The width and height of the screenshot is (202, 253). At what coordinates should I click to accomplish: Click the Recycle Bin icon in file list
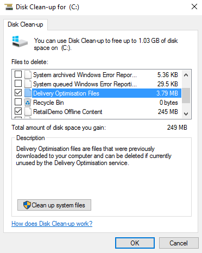[x=28, y=103]
